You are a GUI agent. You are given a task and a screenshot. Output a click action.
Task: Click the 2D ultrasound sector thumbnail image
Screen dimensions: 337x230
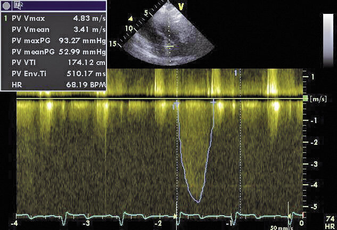pyautogui.click(x=169, y=35)
